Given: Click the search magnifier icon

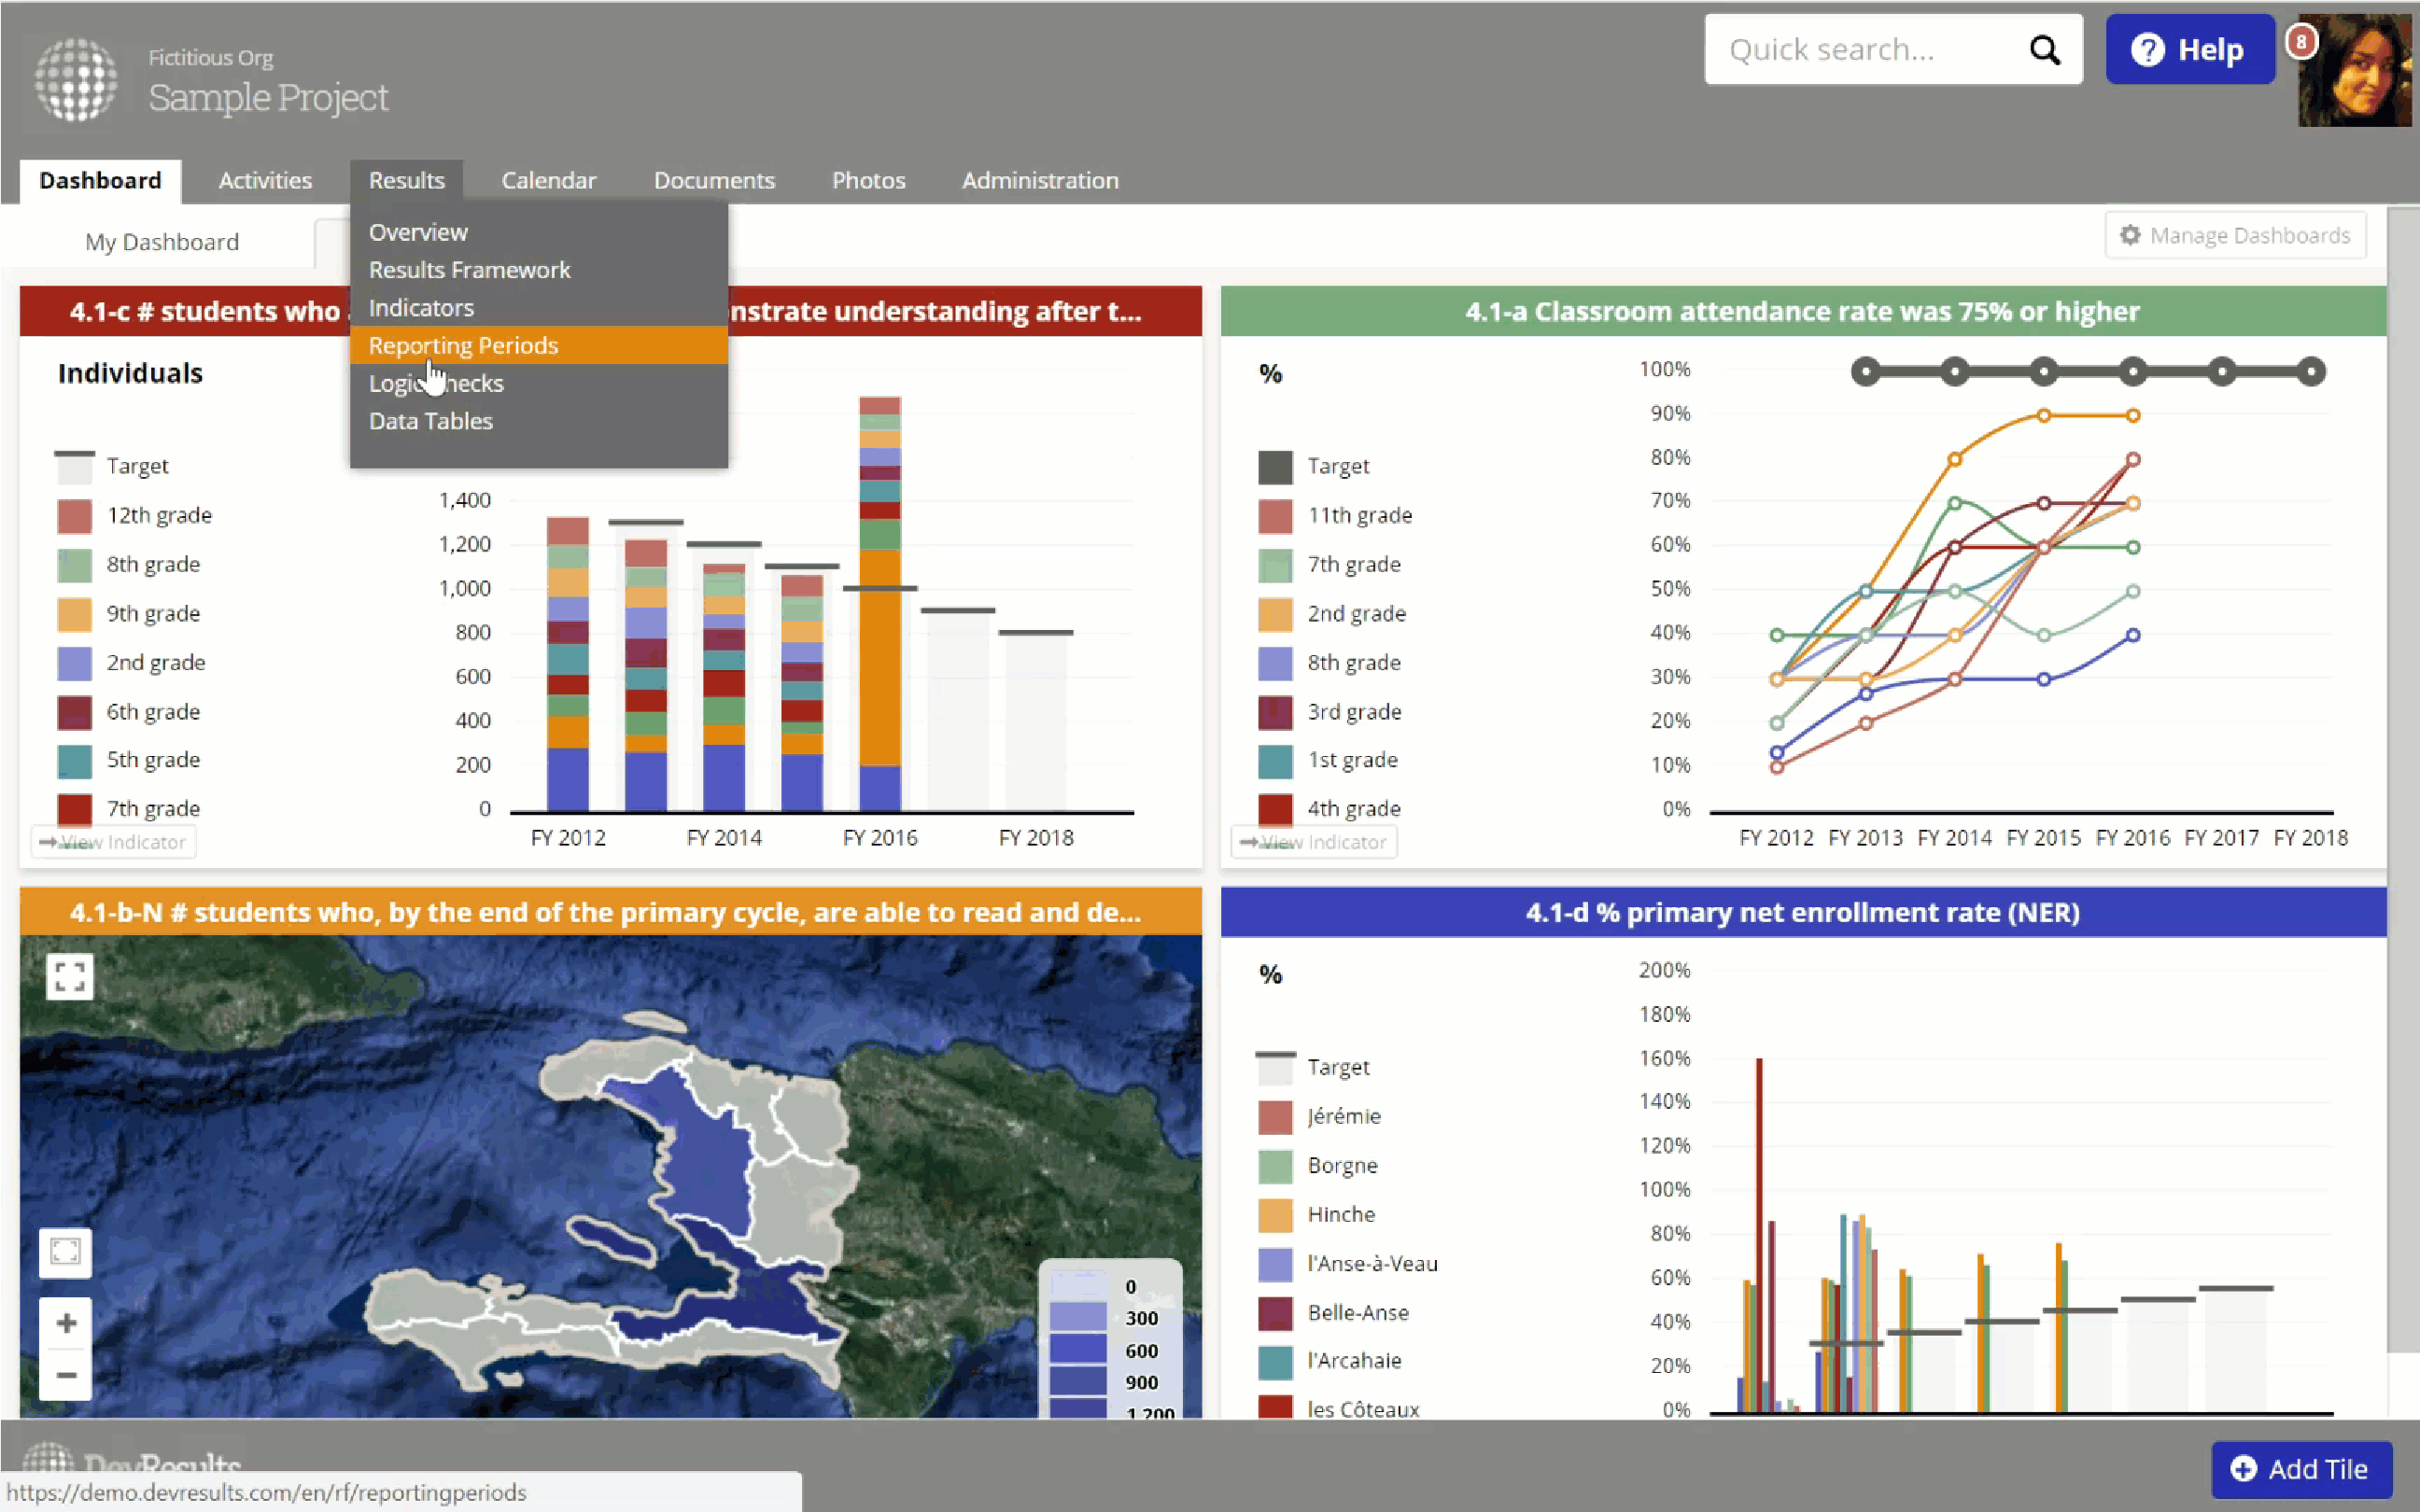Looking at the screenshot, I should coord(2044,50).
